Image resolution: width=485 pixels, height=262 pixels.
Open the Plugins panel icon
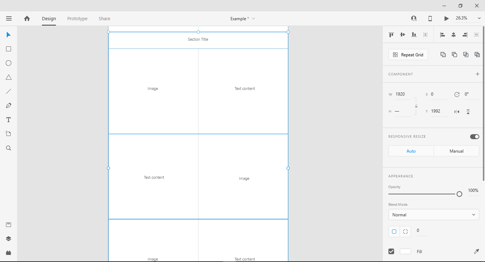[x=9, y=253]
